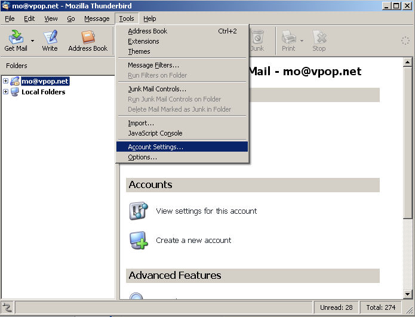The width and height of the screenshot is (415, 317).
Task: Choose Message Filters in the Tools menu
Action: click(x=153, y=65)
